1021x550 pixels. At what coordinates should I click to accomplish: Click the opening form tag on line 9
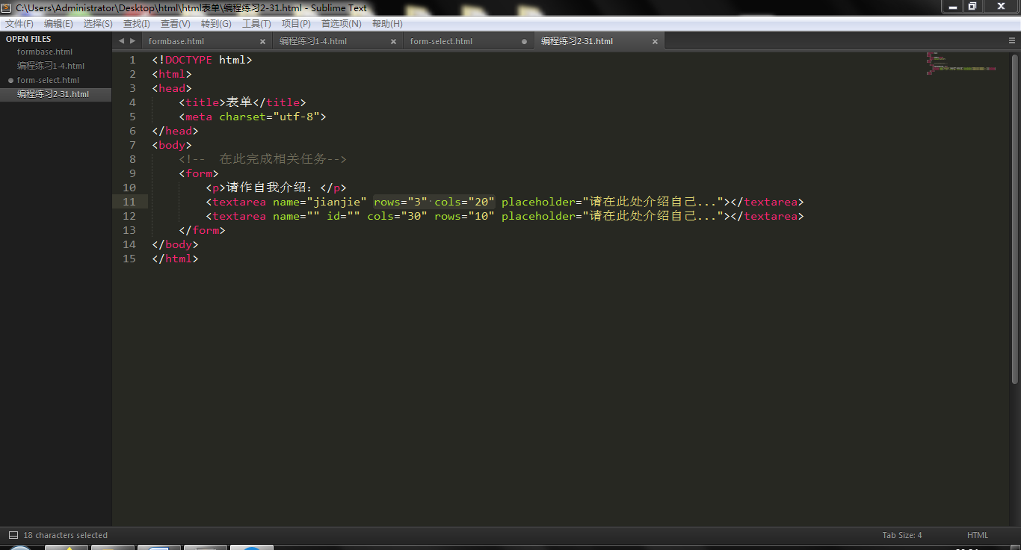coord(199,173)
